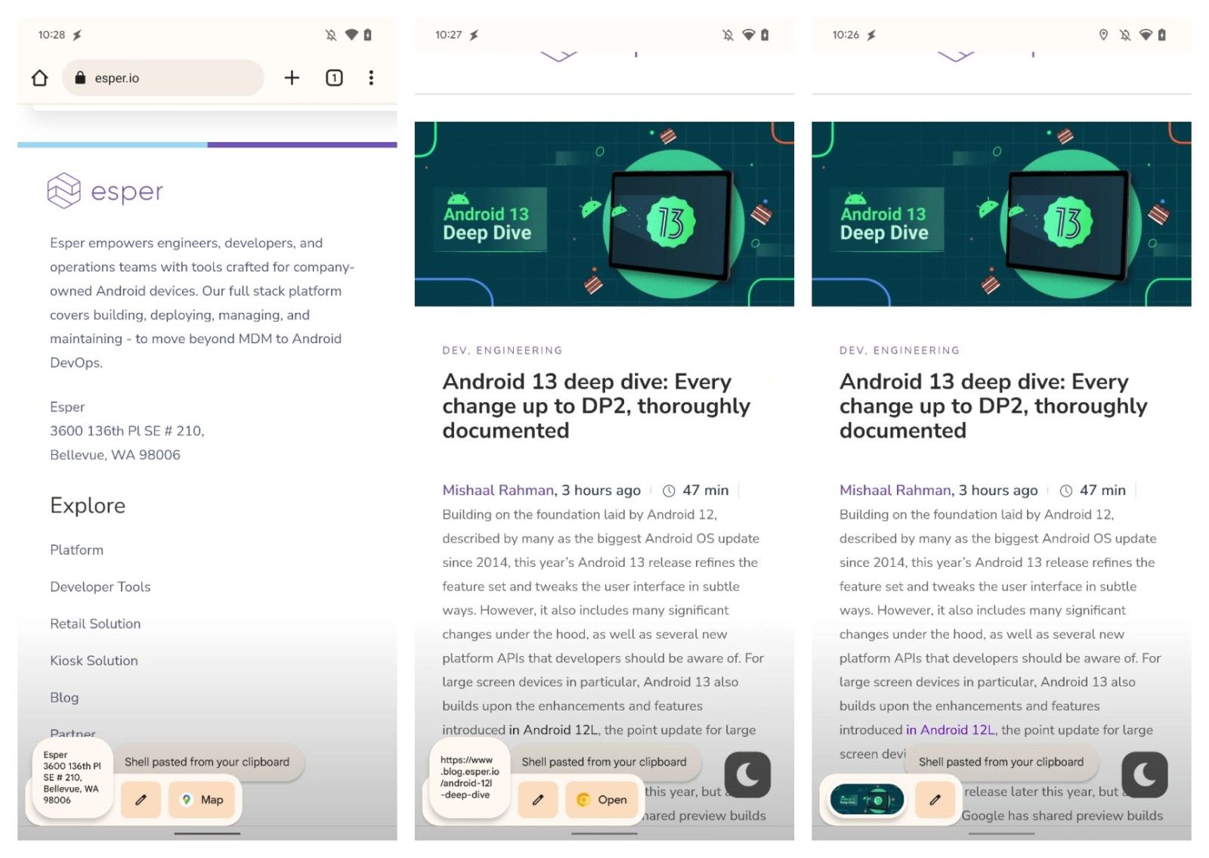Open new tab with plus icon
This screenshot has height=858, width=1209.
coord(292,78)
